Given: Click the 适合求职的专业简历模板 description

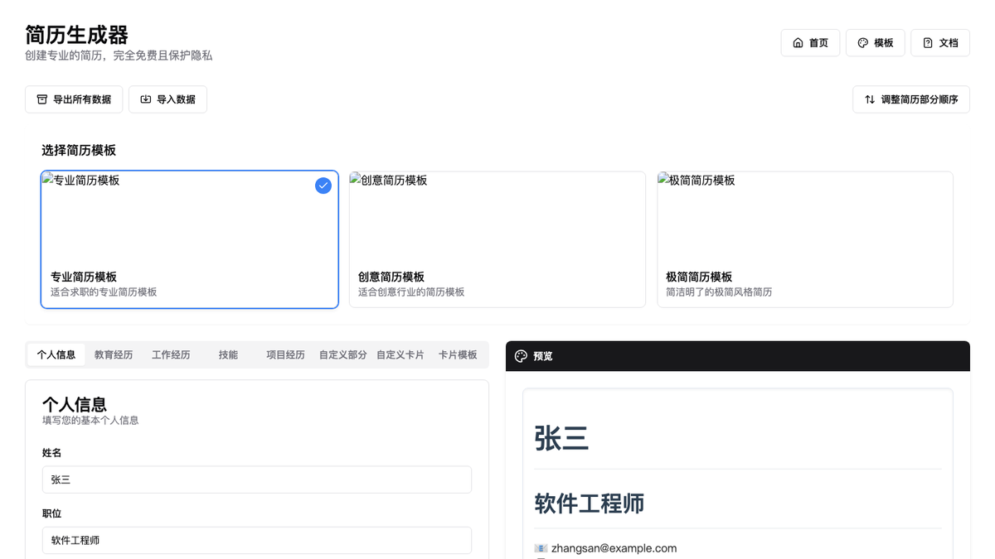Looking at the screenshot, I should [x=104, y=292].
